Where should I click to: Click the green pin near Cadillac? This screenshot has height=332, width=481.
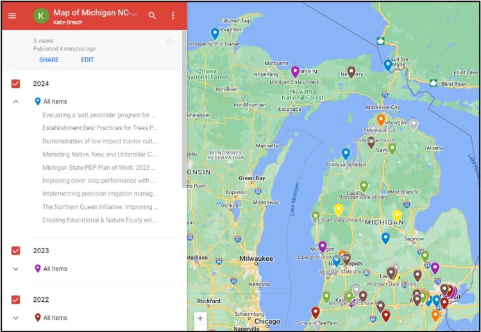point(364,187)
